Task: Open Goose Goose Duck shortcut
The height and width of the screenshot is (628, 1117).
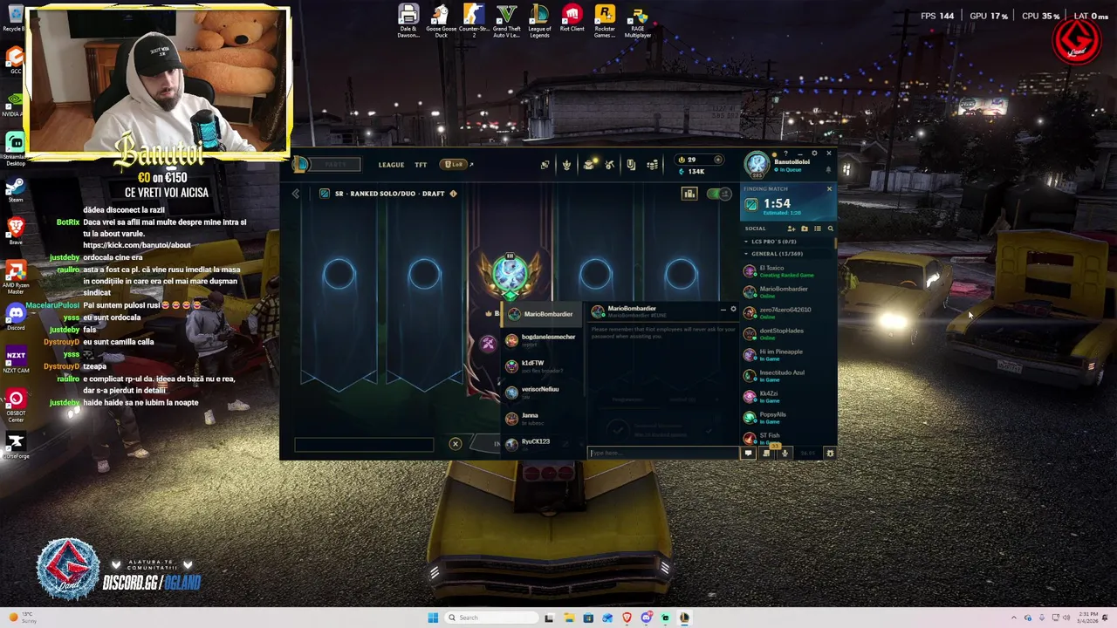Action: tap(441, 21)
